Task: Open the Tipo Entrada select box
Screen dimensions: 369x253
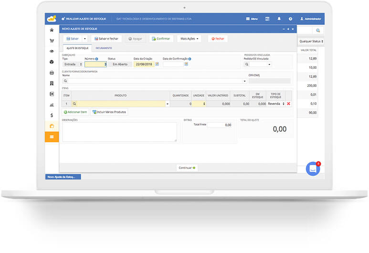Action: (72, 64)
